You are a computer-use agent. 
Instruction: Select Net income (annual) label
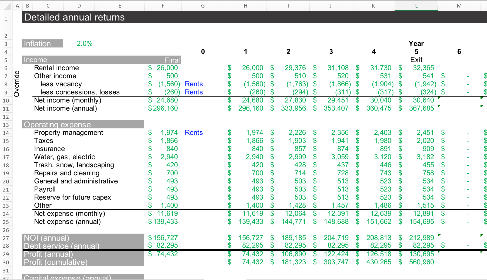[65, 108]
